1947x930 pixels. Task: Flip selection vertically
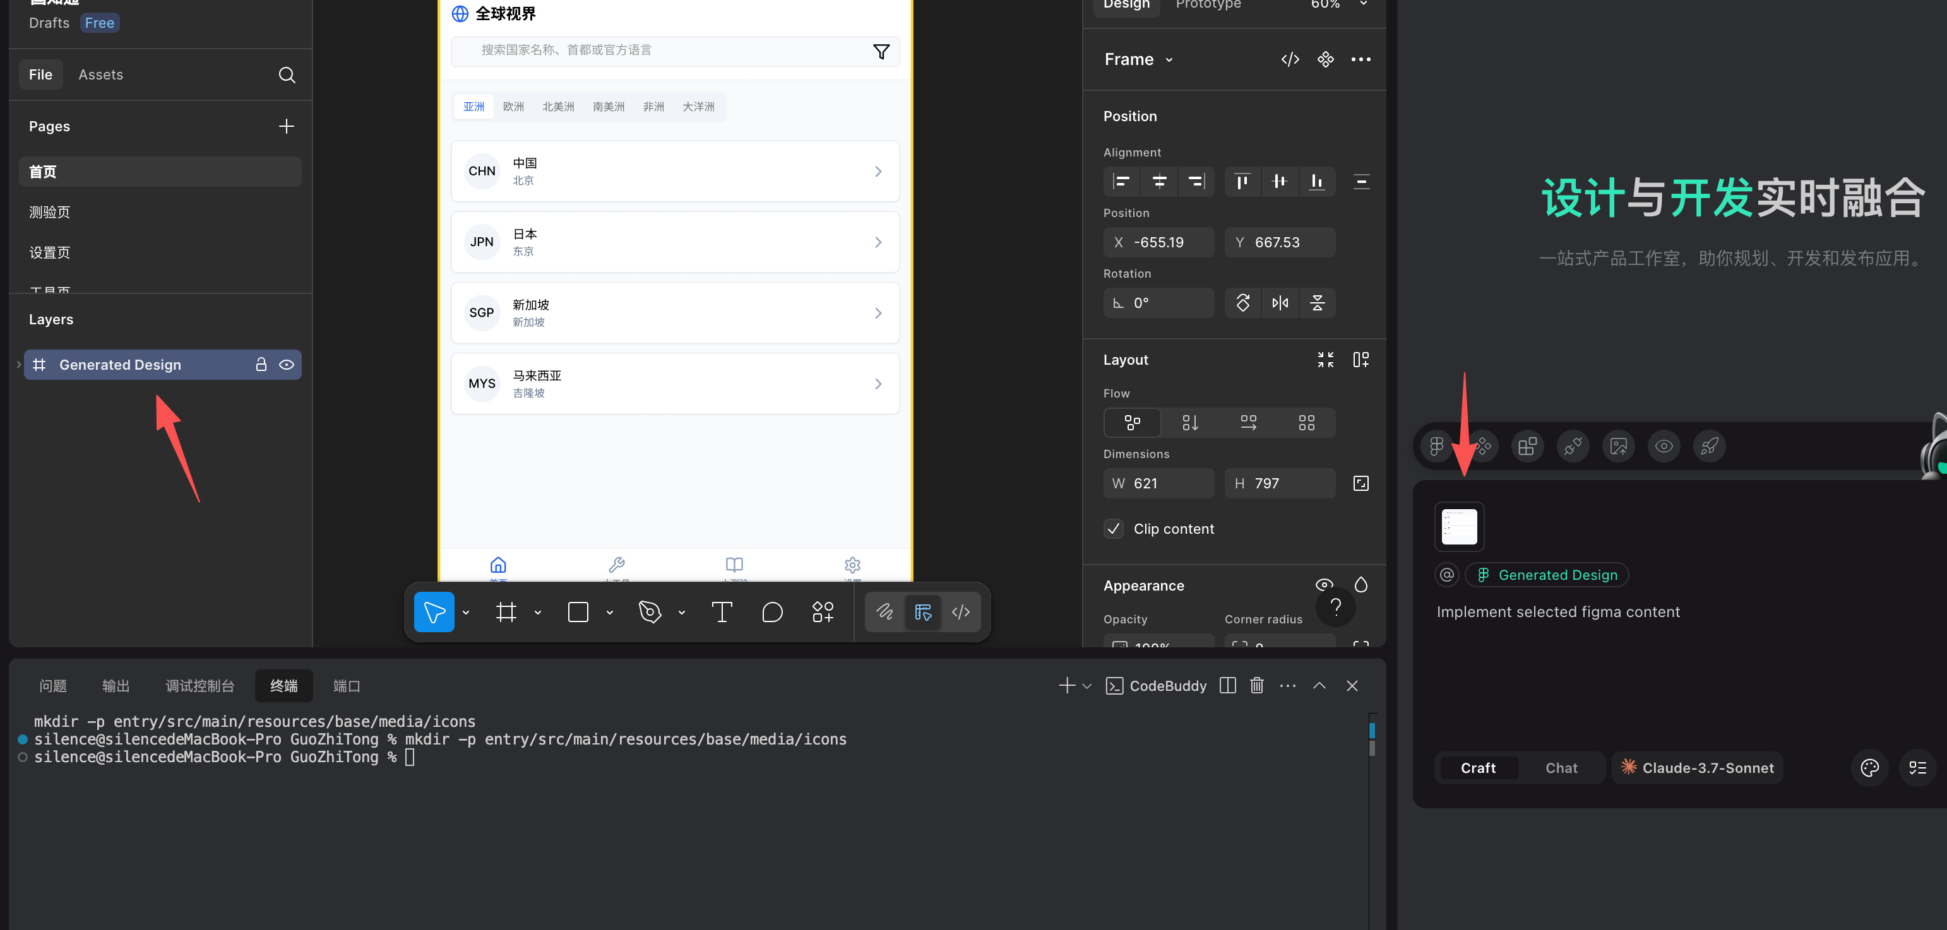coord(1318,303)
